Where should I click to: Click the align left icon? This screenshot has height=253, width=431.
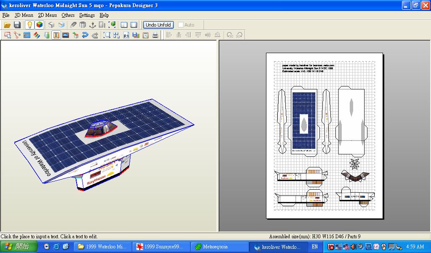pyautogui.click(x=169, y=35)
